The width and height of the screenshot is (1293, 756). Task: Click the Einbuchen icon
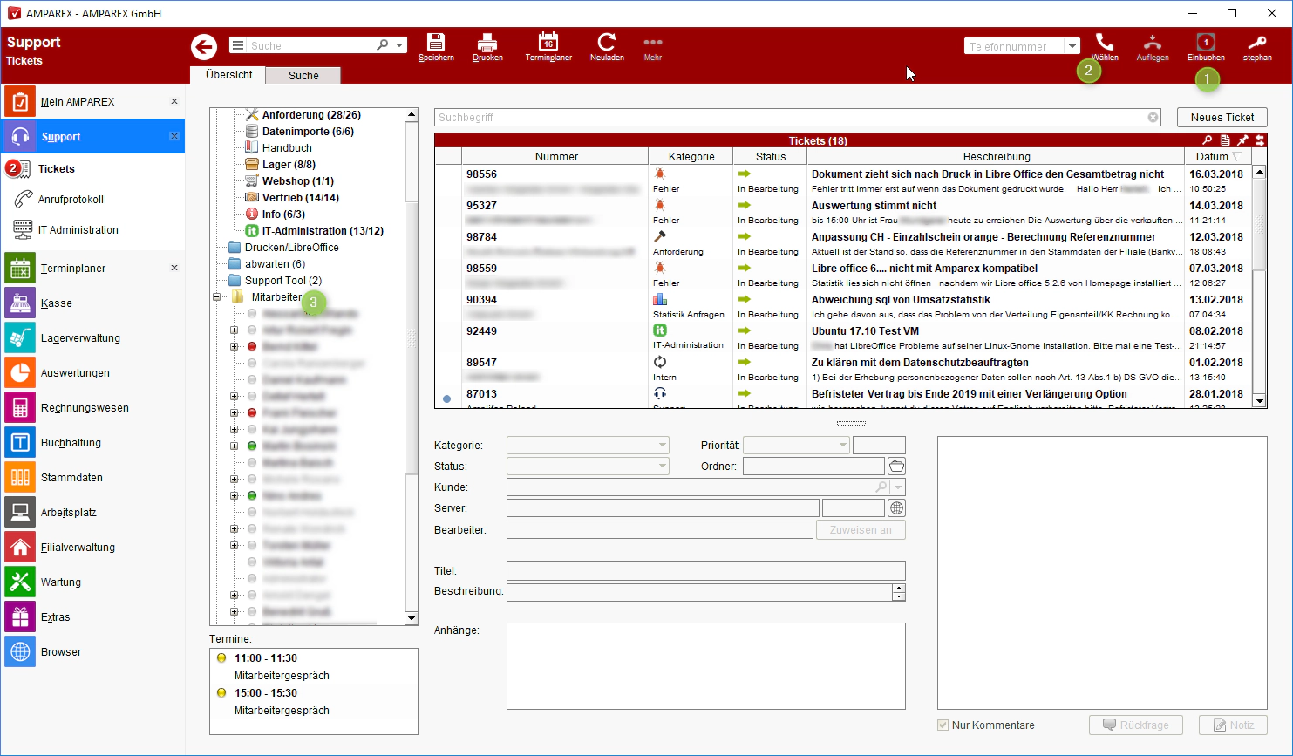click(x=1205, y=43)
